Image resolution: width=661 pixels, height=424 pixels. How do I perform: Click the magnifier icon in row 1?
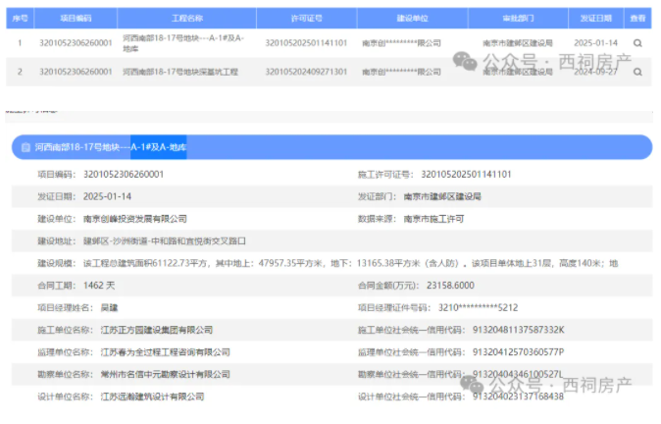click(x=637, y=43)
